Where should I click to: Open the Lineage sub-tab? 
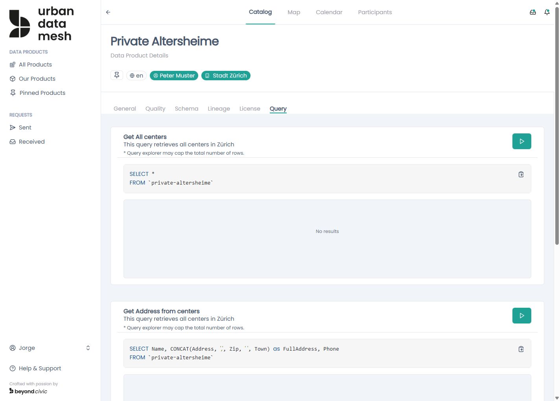point(219,109)
